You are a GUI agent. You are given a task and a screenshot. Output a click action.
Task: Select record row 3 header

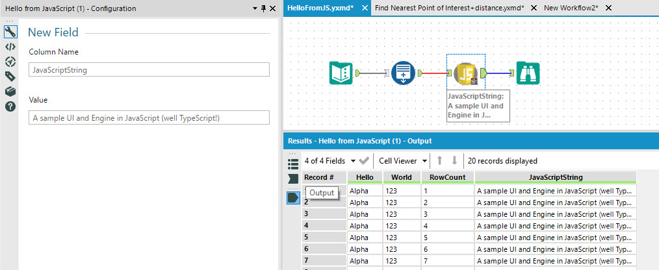pyautogui.click(x=324, y=214)
